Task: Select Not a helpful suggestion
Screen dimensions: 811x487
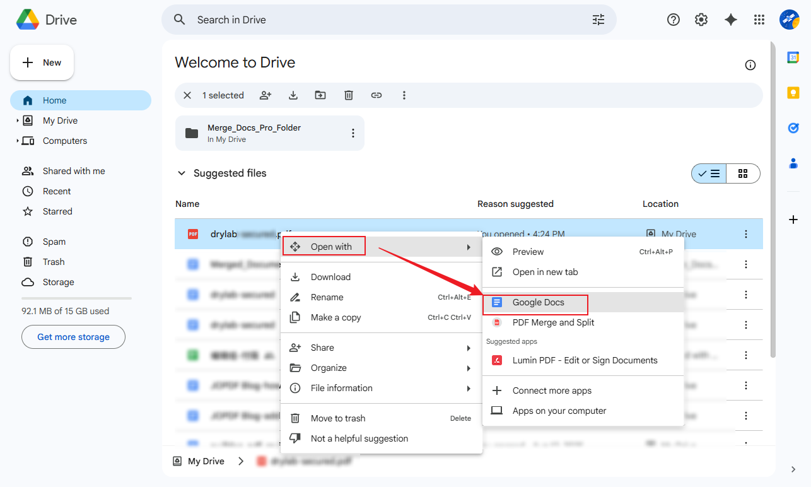Action: click(382, 438)
